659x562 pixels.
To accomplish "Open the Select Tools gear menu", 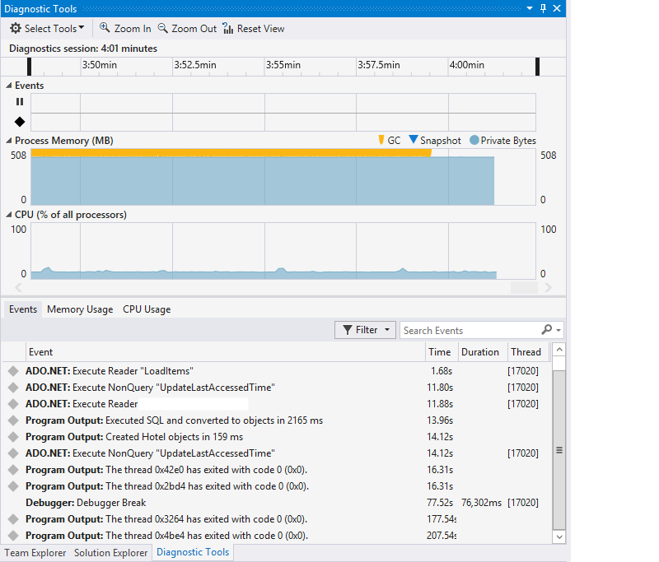I will coord(47,29).
